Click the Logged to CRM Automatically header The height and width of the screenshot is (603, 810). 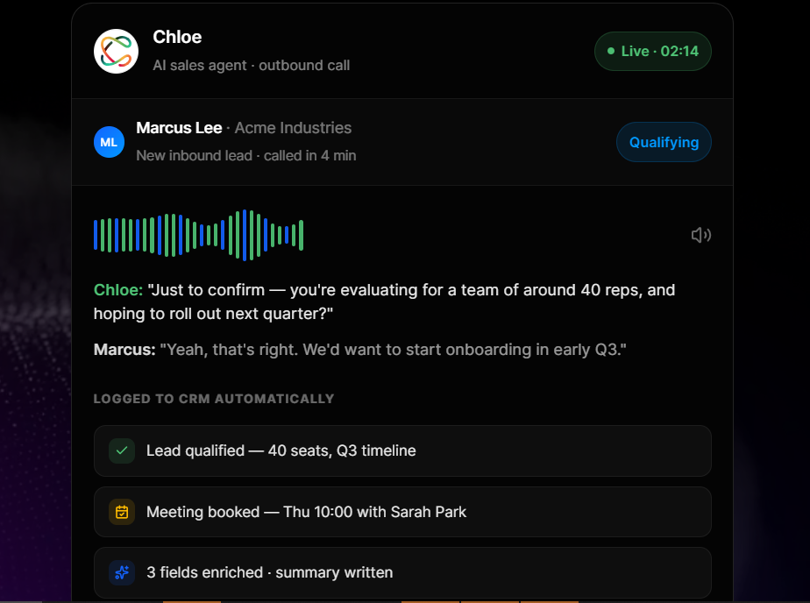pos(214,399)
